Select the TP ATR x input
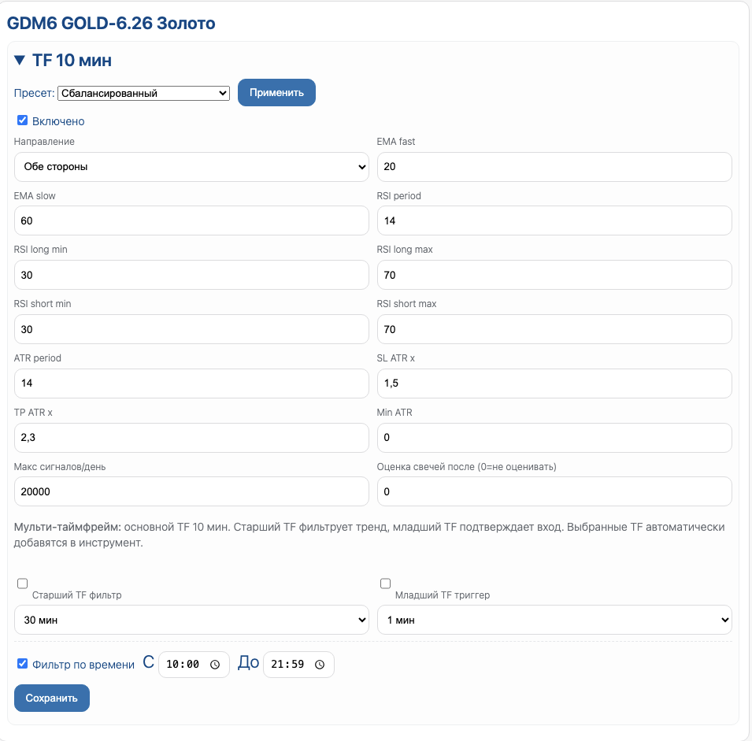The height and width of the screenshot is (741, 752). (191, 438)
